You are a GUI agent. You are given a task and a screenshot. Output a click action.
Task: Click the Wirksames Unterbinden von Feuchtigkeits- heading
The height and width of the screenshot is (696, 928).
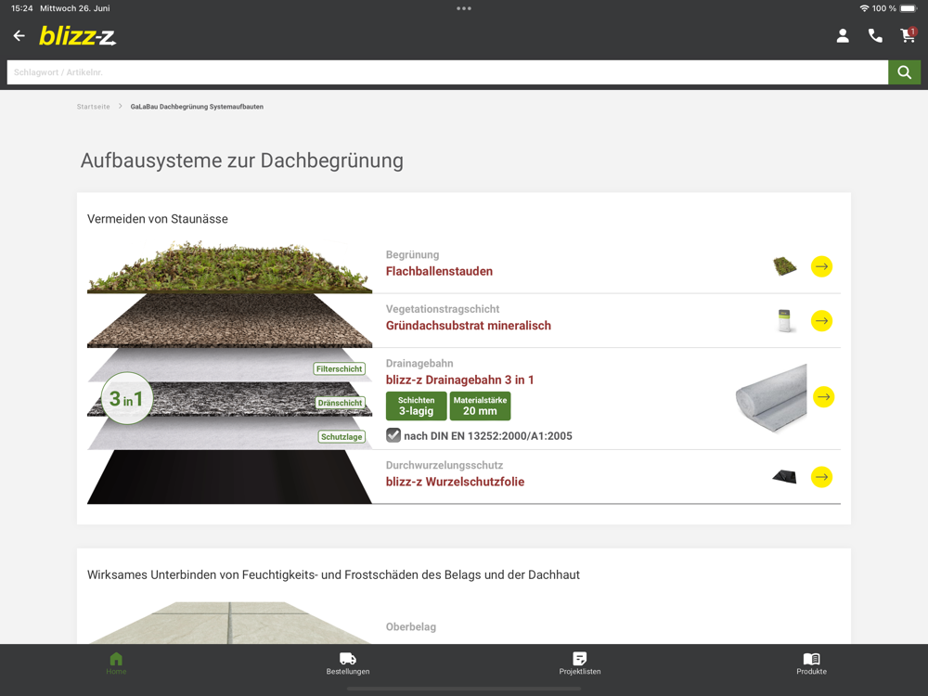333,574
